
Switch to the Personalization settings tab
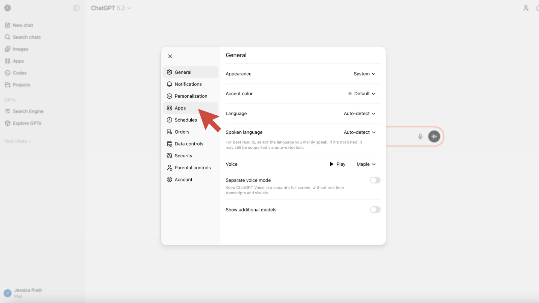pyautogui.click(x=191, y=96)
